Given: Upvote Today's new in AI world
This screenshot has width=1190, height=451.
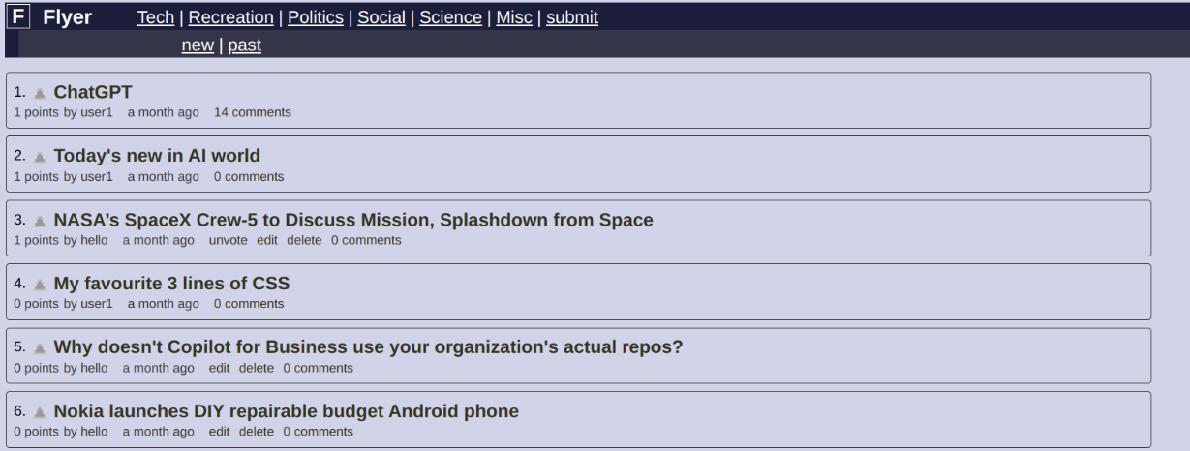Looking at the screenshot, I should [x=40, y=157].
